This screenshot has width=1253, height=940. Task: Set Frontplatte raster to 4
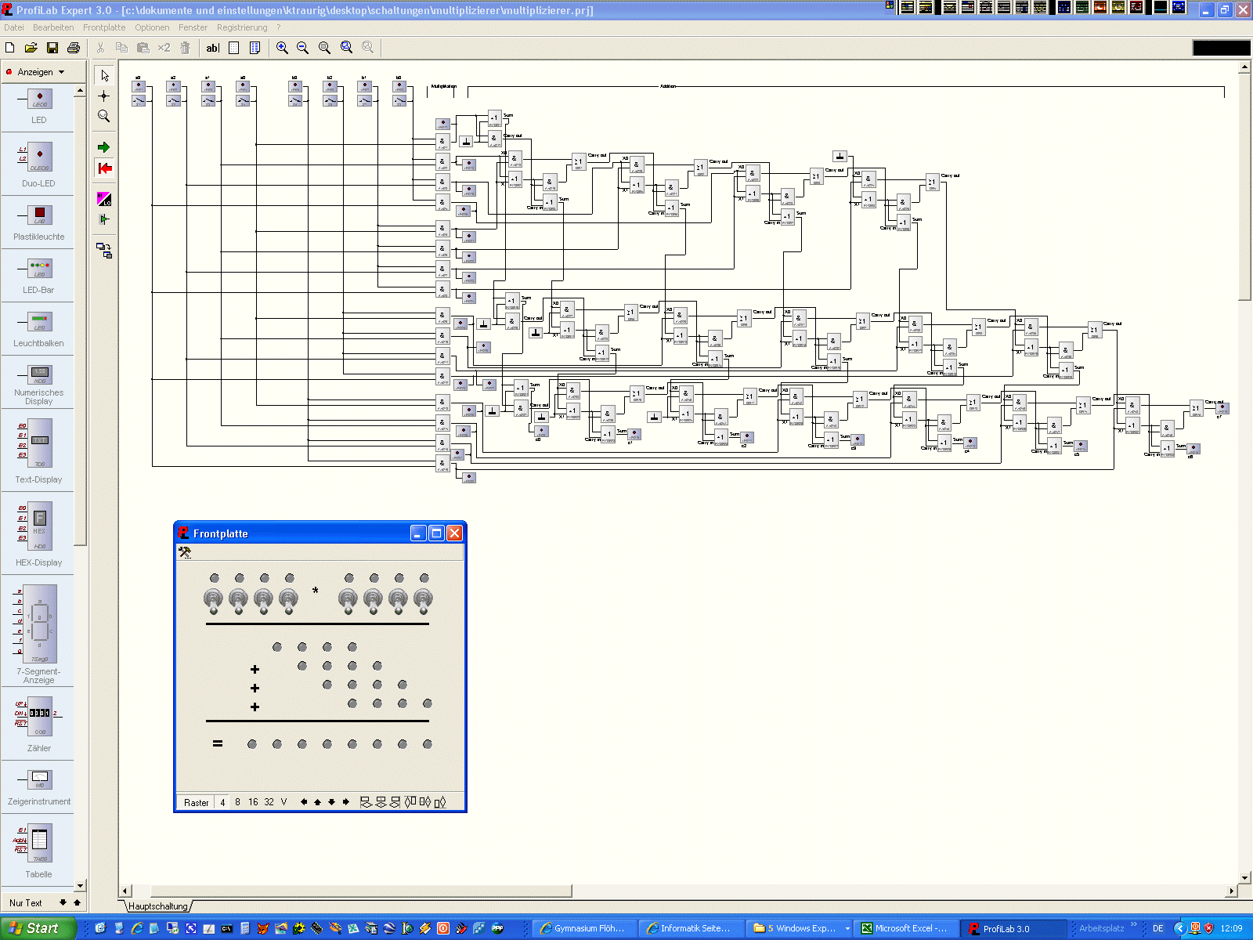(x=222, y=802)
